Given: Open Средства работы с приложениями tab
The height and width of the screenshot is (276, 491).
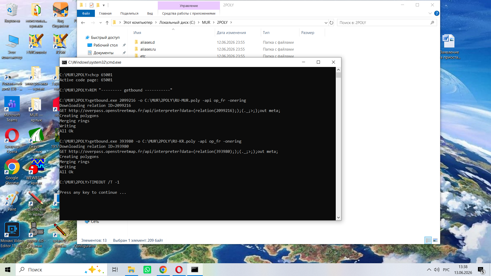Looking at the screenshot, I should tap(189, 13).
